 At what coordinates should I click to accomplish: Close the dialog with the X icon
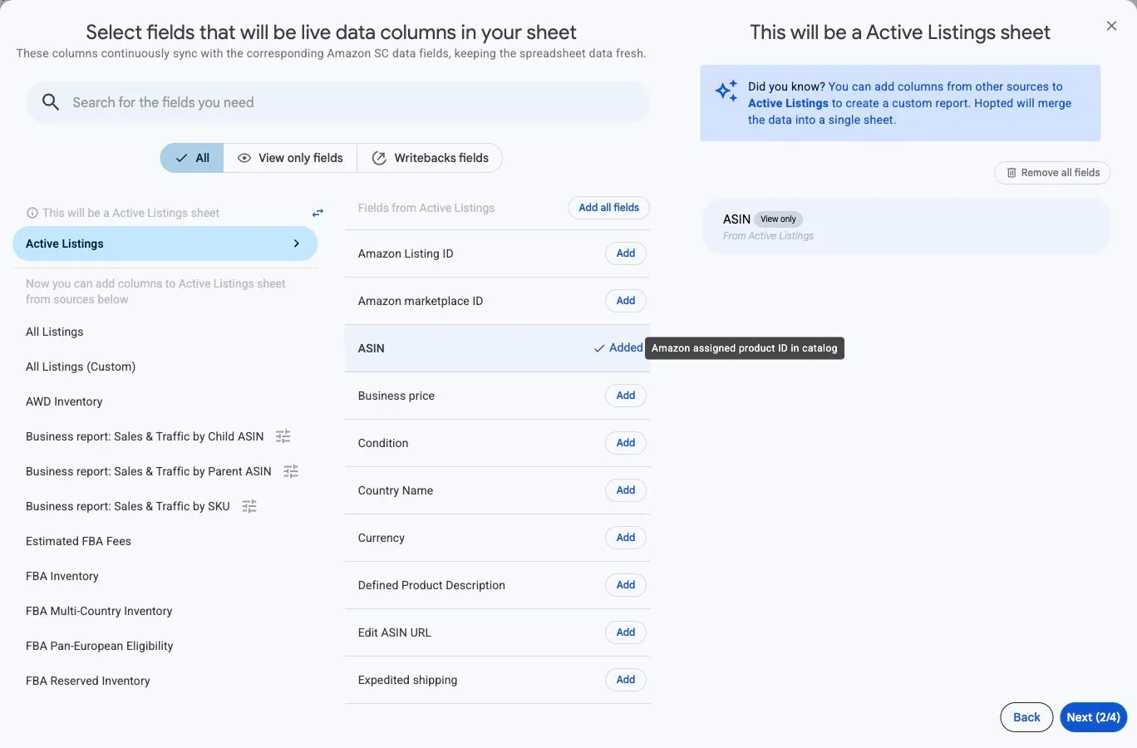pos(1111,26)
